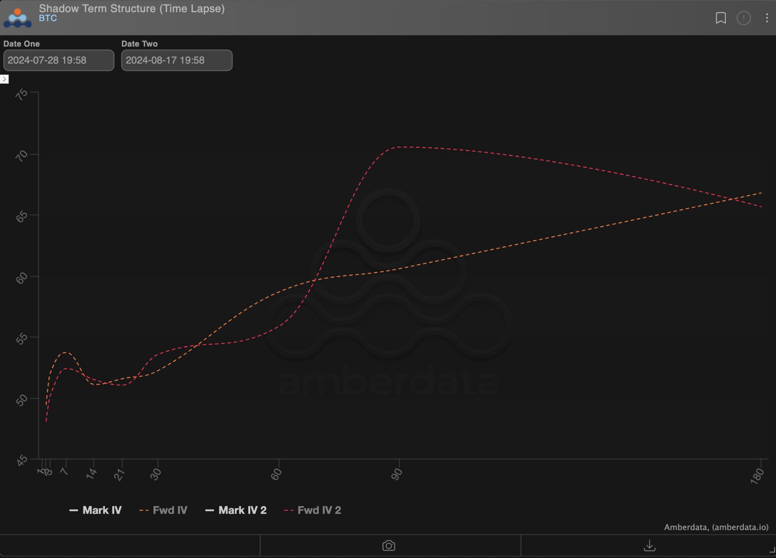The width and height of the screenshot is (776, 558).
Task: Click the 60 x-axis tick label
Action: [276, 474]
